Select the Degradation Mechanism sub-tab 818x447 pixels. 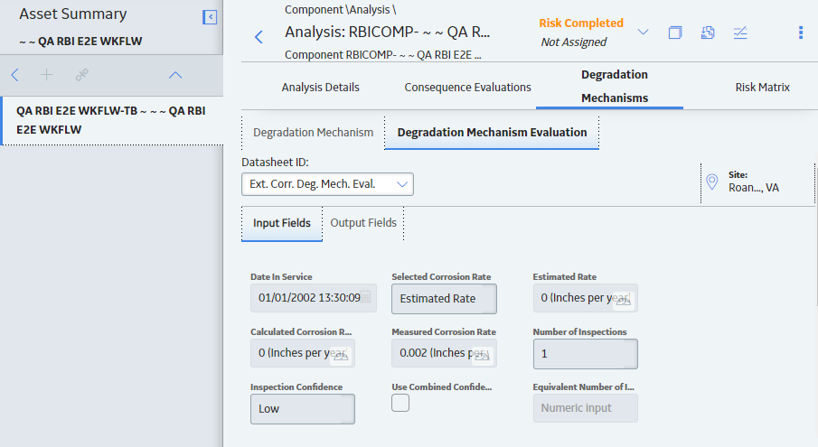[313, 133]
